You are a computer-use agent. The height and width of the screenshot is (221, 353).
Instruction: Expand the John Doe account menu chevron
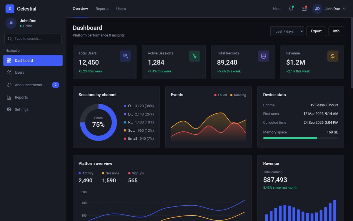tap(344, 9)
